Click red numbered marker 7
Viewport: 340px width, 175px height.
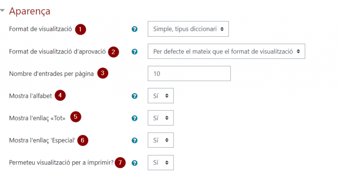tap(120, 163)
